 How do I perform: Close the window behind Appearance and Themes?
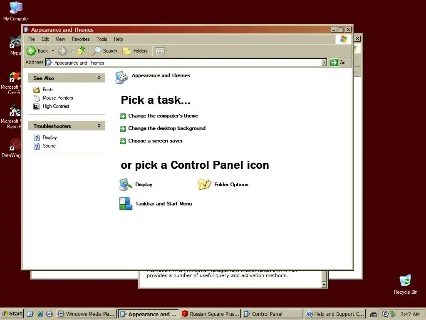point(357,39)
